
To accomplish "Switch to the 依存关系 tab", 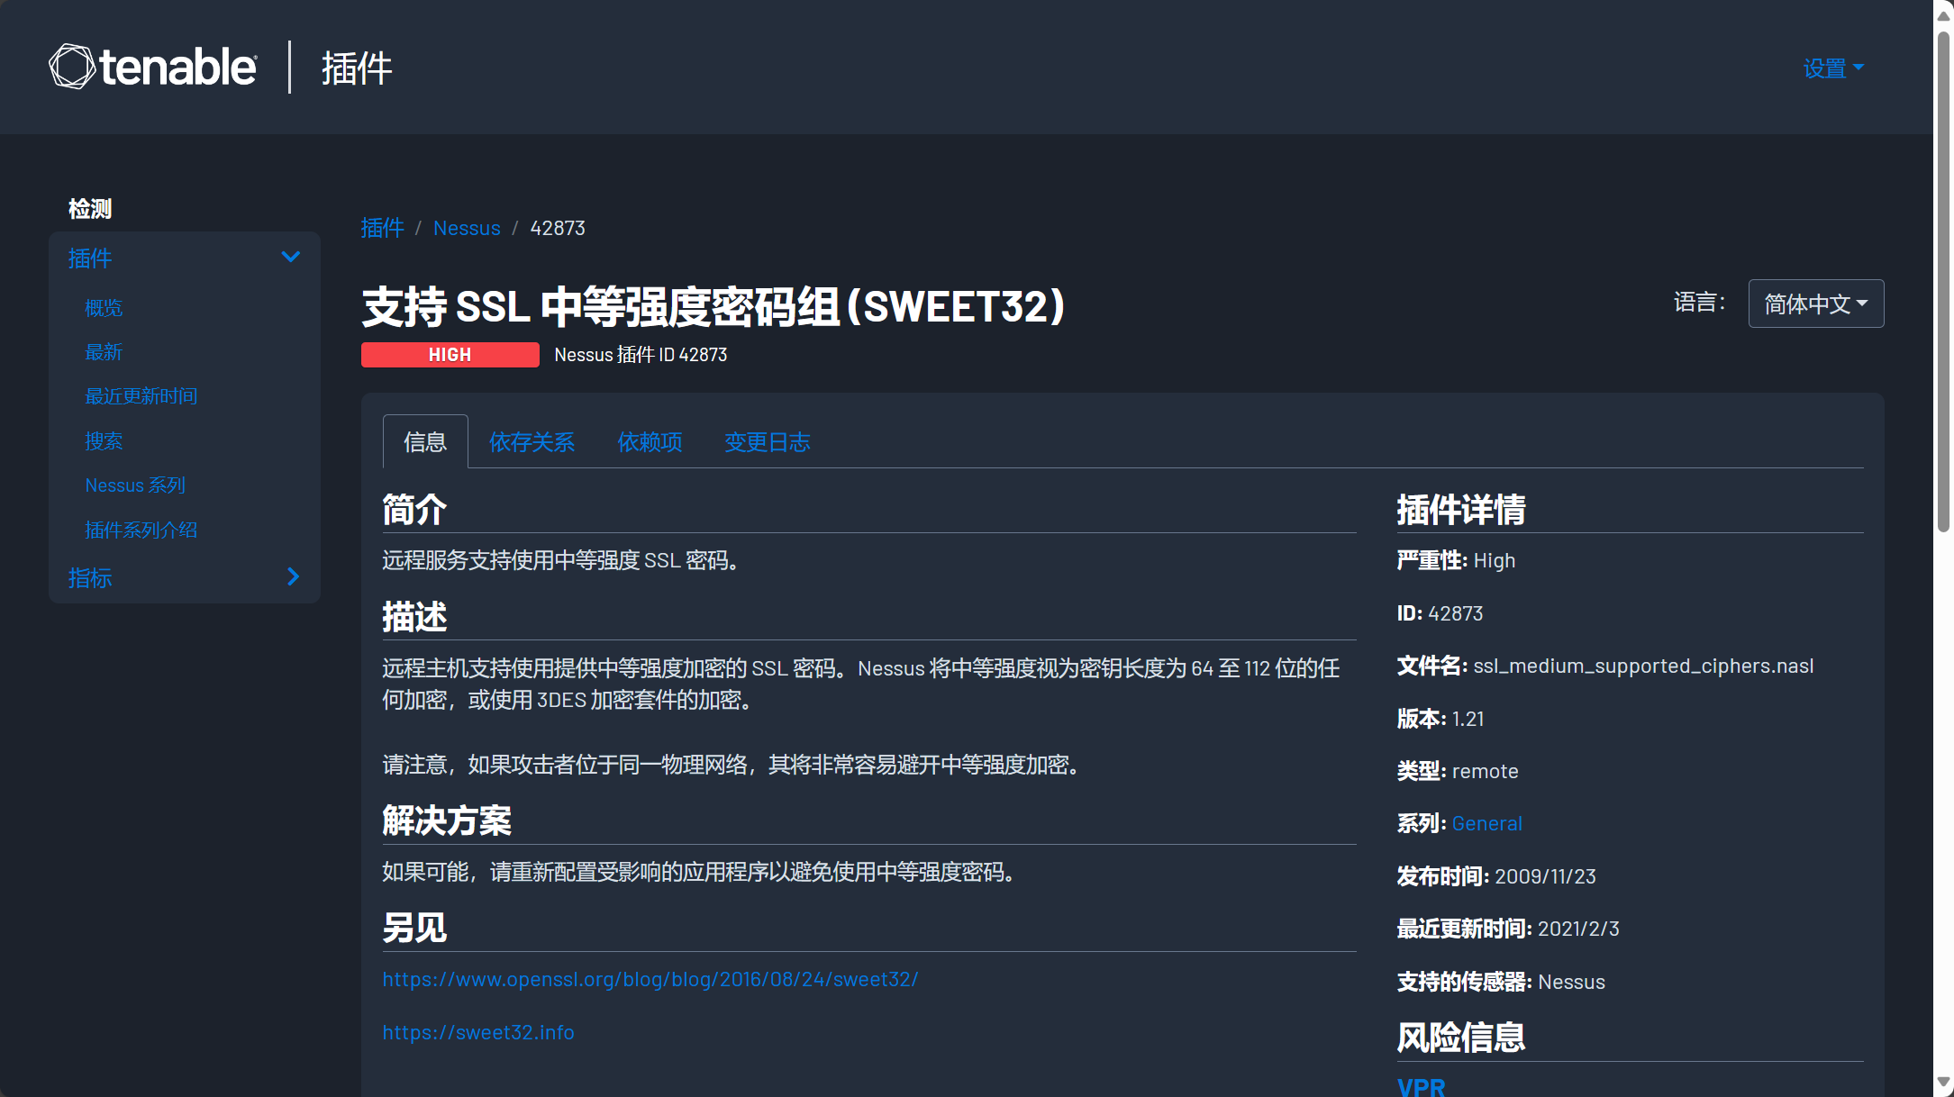I will [x=532, y=442].
